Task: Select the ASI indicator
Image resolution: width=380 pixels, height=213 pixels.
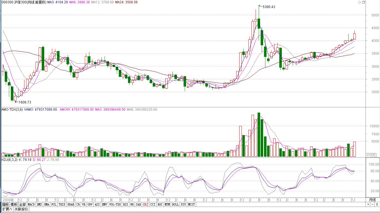Action: [x=97, y=204]
